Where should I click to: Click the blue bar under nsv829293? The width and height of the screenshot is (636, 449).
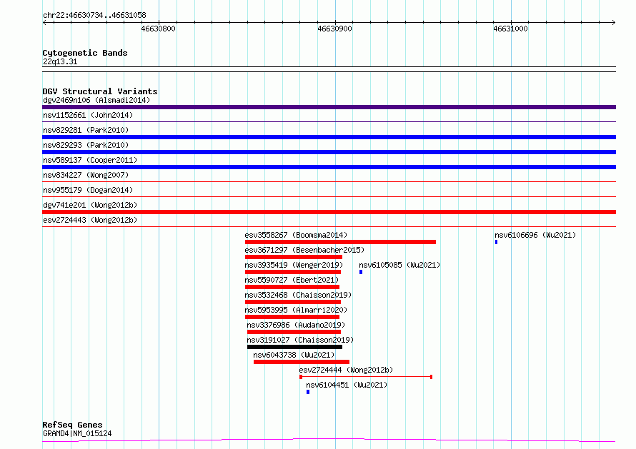pyautogui.click(x=329, y=152)
